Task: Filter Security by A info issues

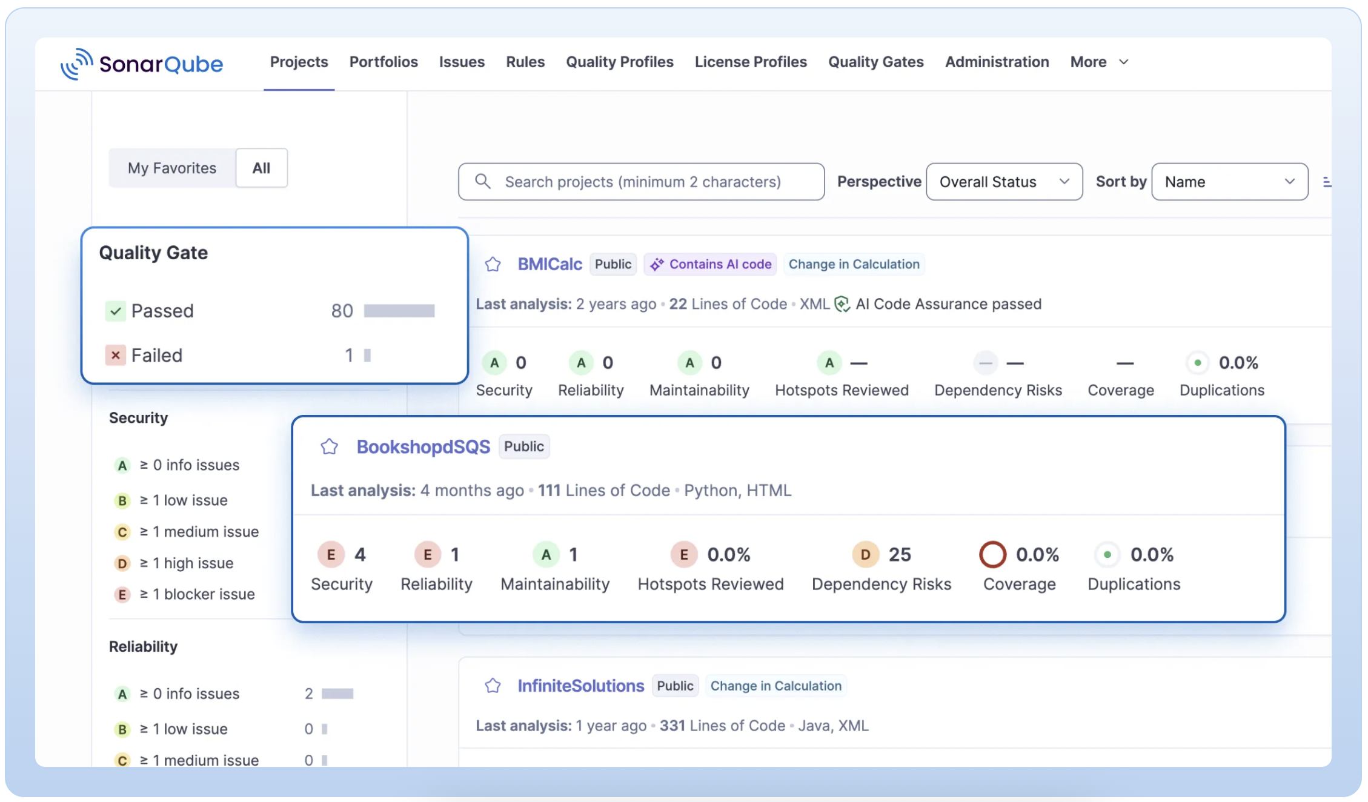Action: [x=177, y=465]
